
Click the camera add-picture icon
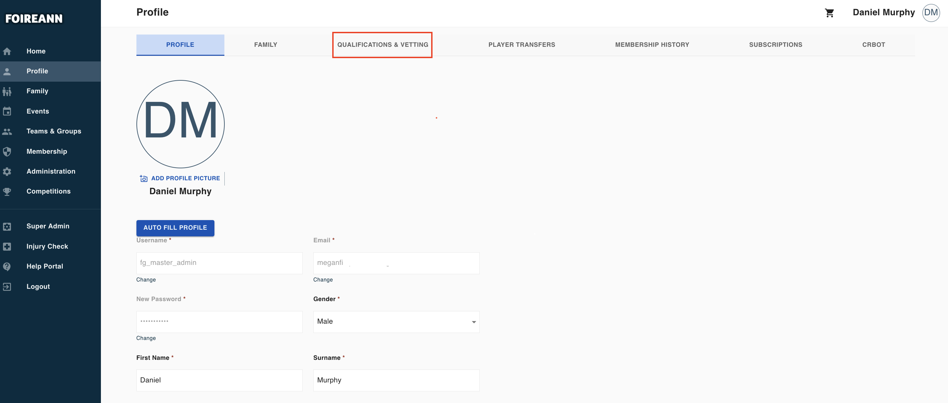click(x=143, y=179)
